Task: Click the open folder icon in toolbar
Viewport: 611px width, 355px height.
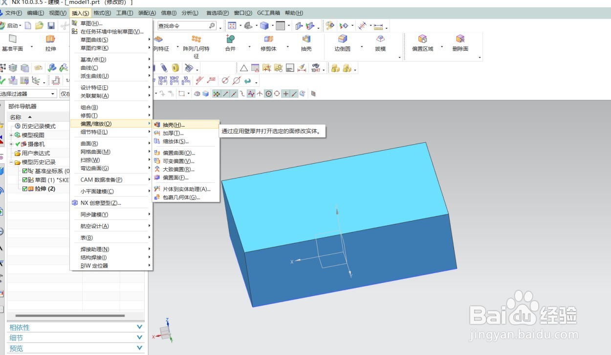Action: pos(39,25)
